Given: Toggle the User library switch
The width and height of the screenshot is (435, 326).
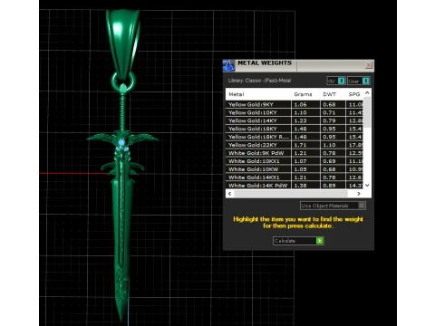Looking at the screenshot, I should [x=358, y=81].
